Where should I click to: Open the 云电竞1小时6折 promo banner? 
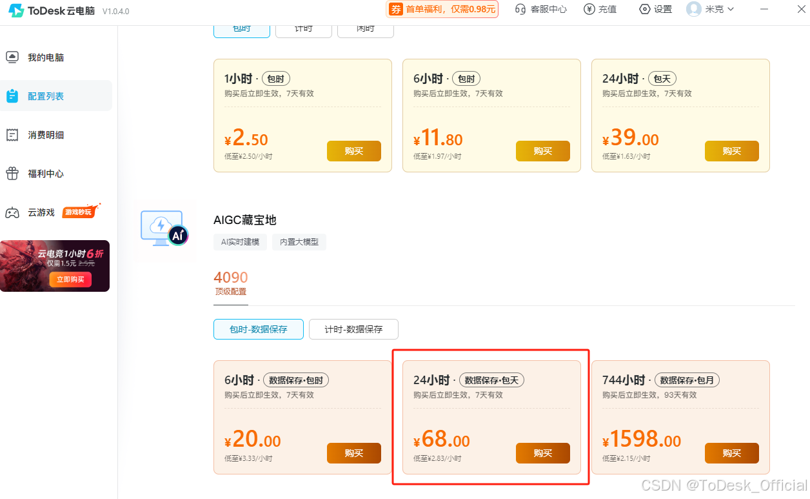coord(55,266)
